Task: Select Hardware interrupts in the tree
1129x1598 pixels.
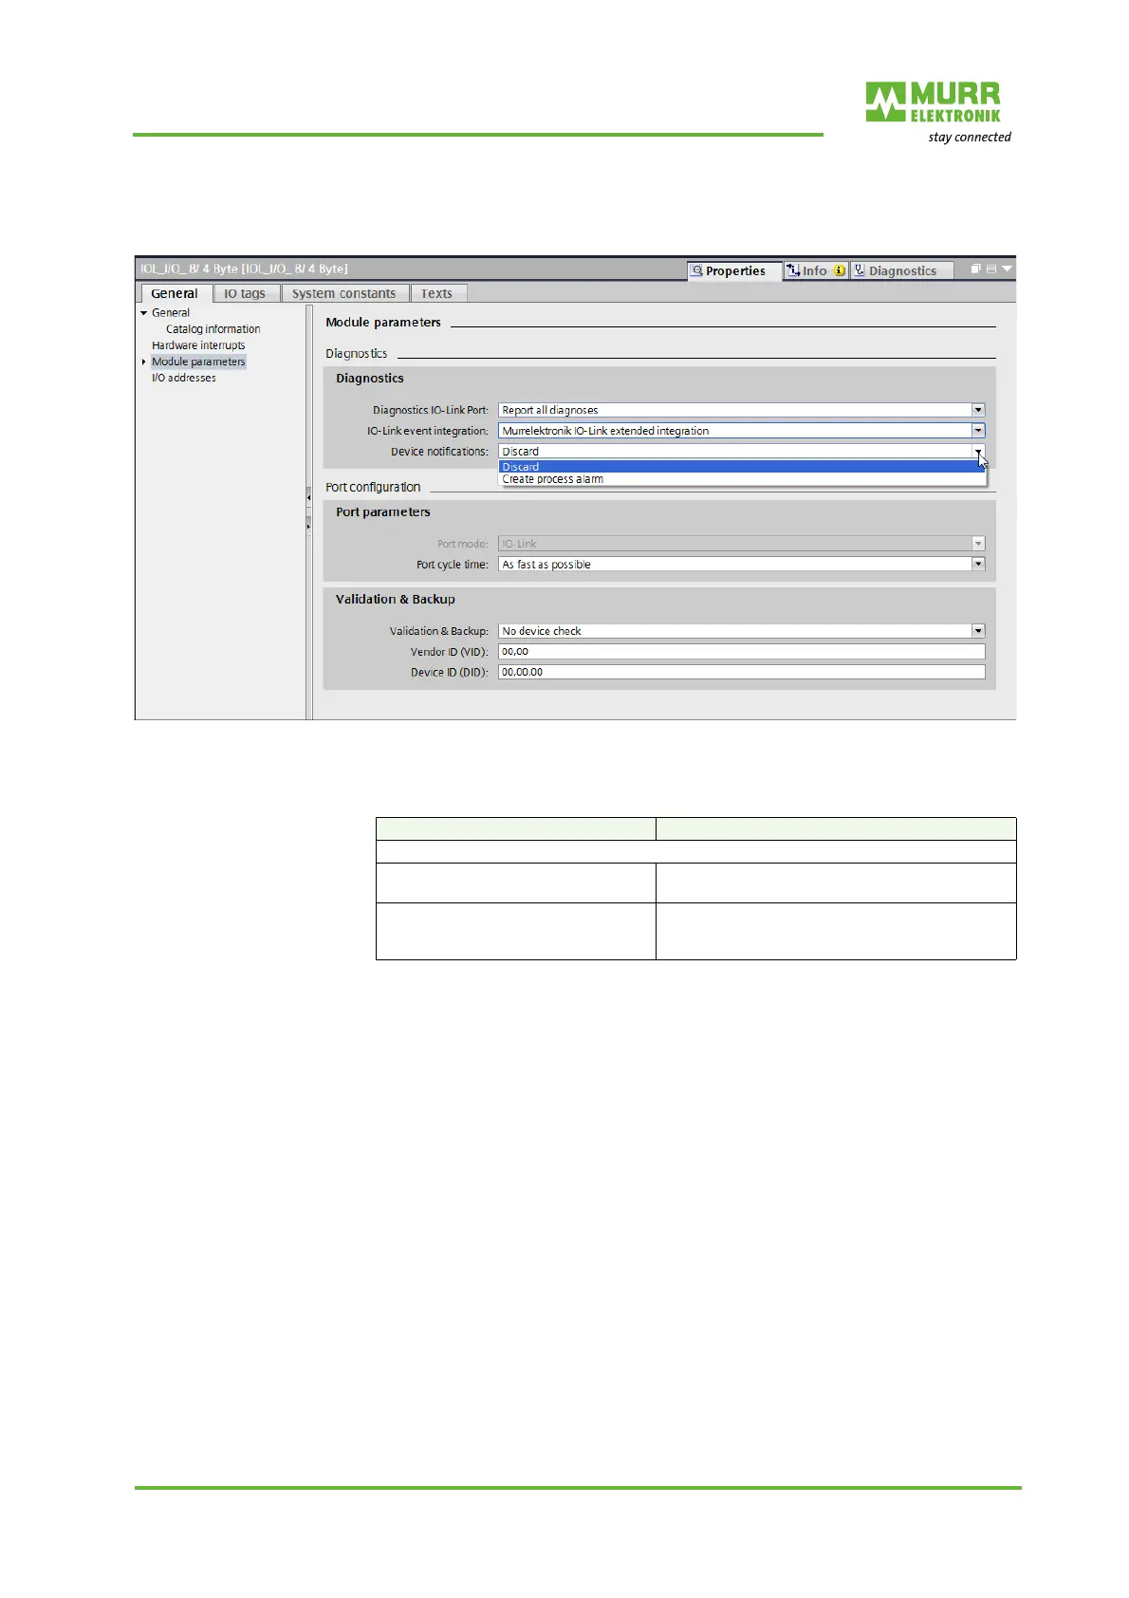Action: tap(198, 345)
